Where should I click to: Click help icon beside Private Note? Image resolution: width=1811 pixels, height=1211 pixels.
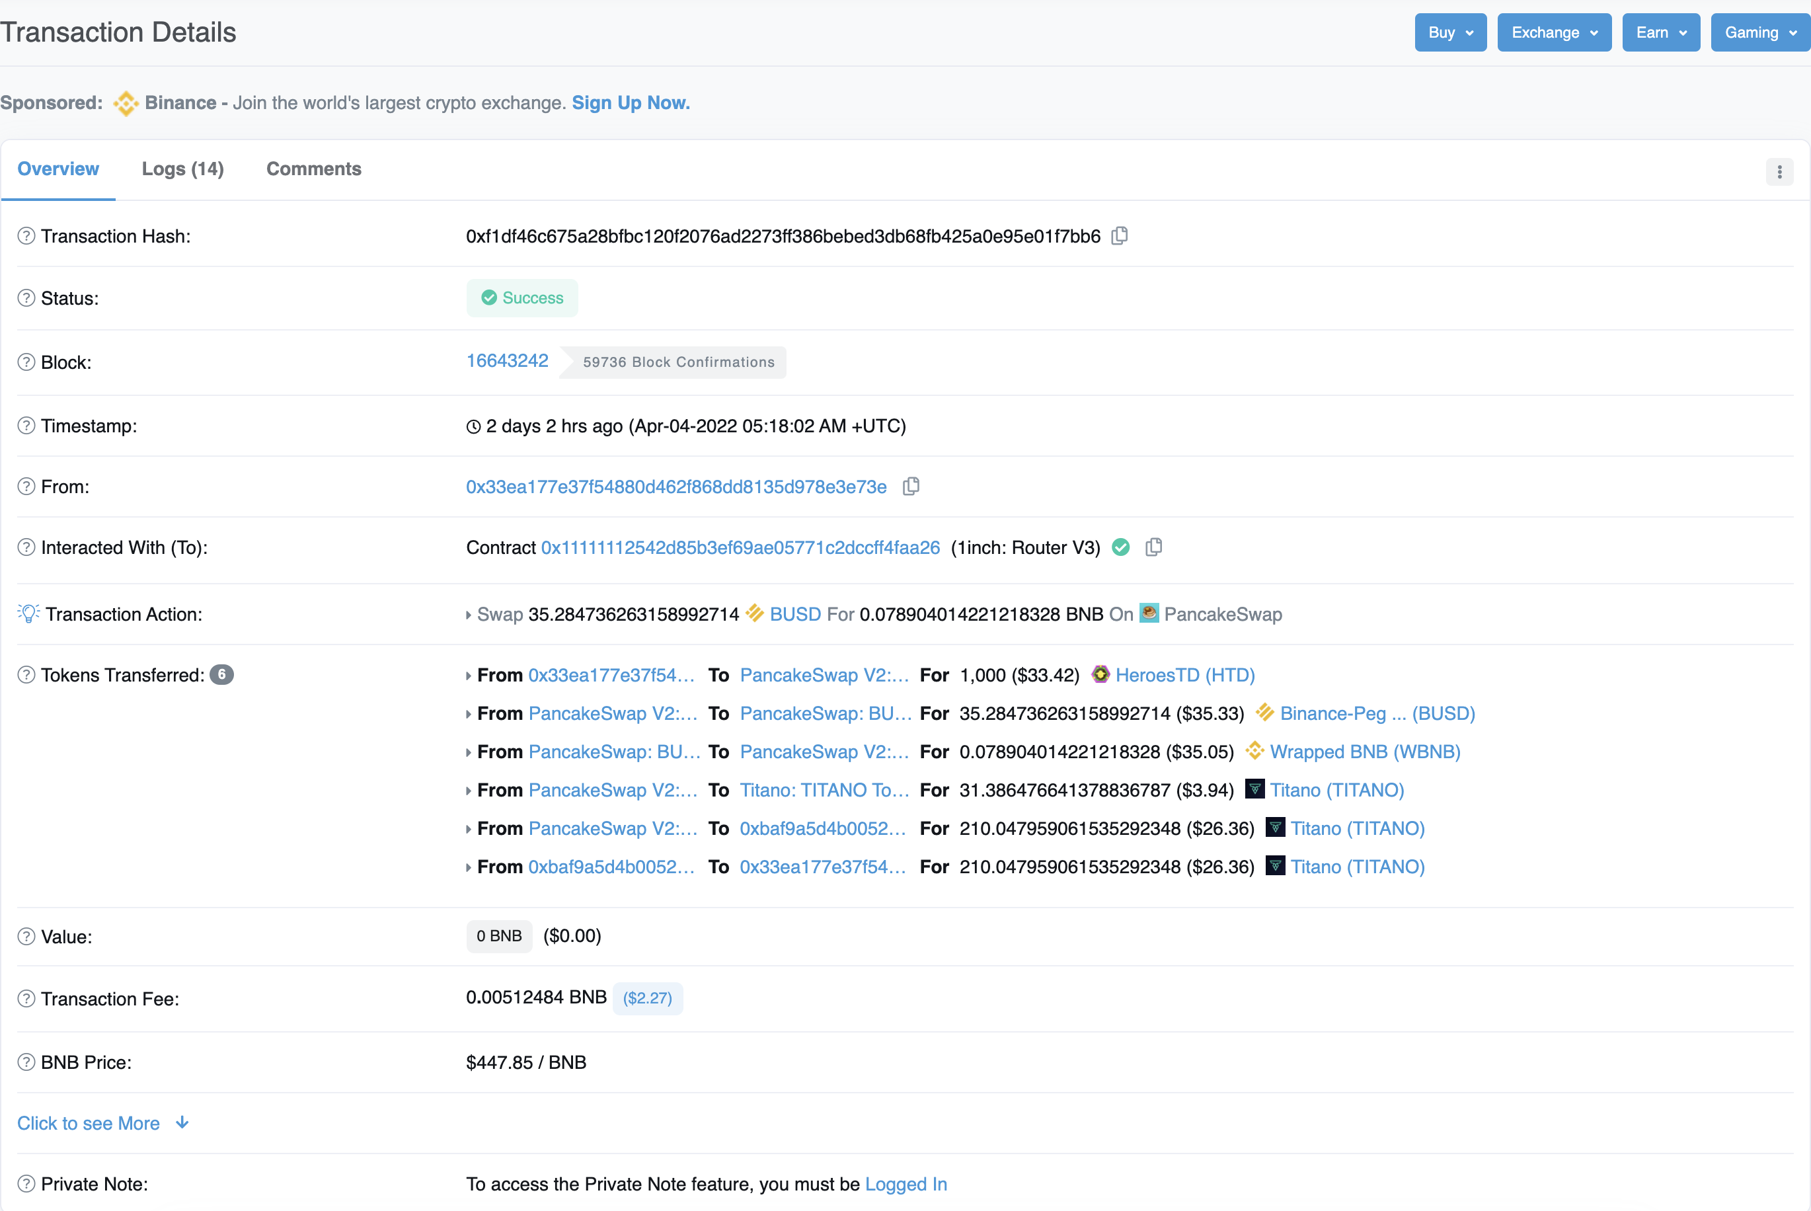click(26, 1184)
